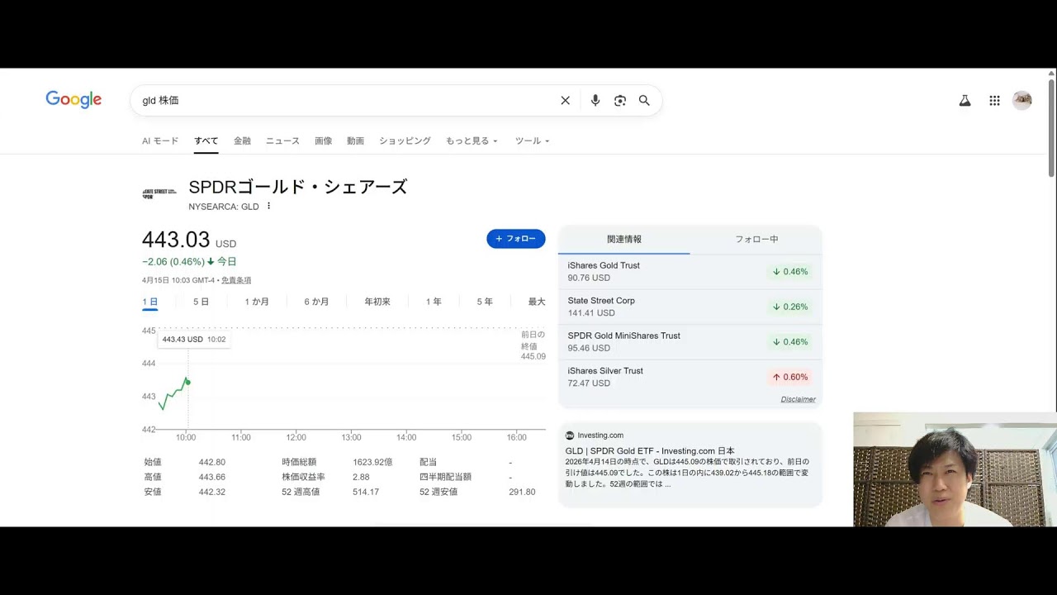
Task: Select the 5 日 chart range
Action: 201,302
